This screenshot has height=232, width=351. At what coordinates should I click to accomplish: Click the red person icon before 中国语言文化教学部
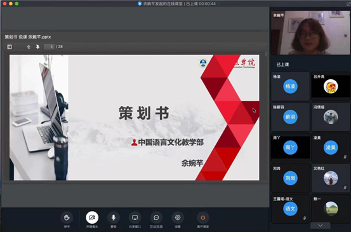coord(134,143)
